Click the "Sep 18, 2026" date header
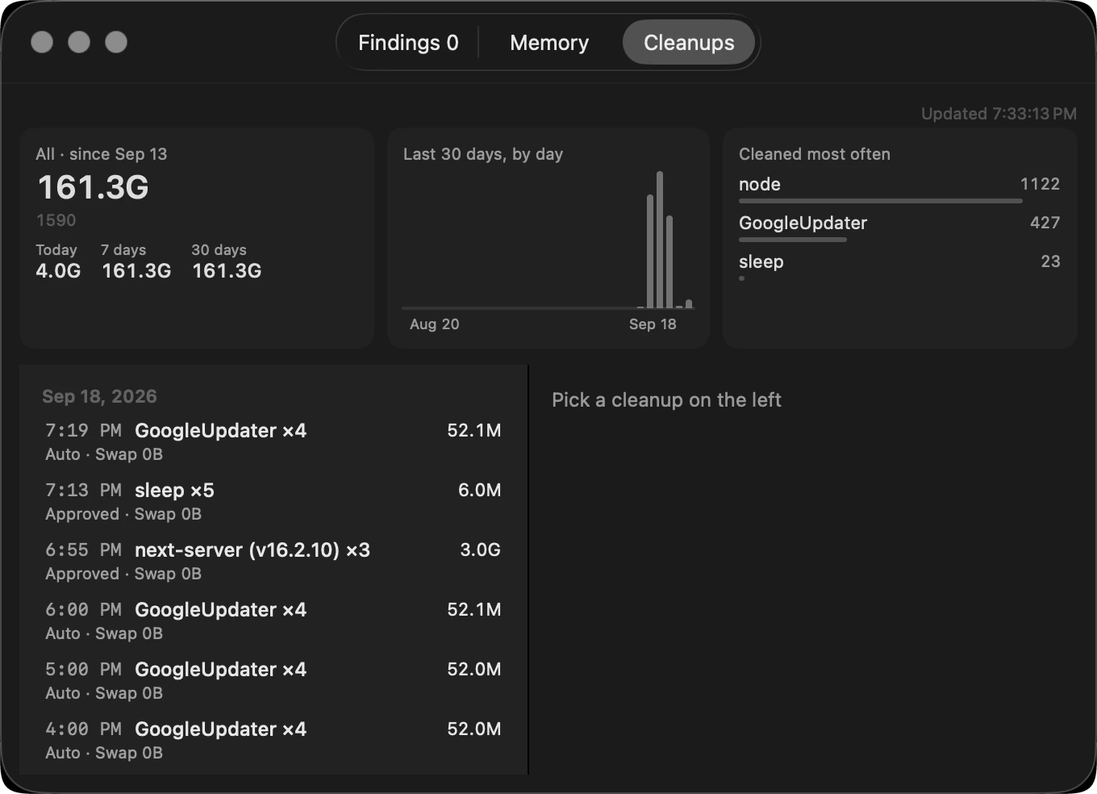The width and height of the screenshot is (1097, 794). (x=99, y=396)
